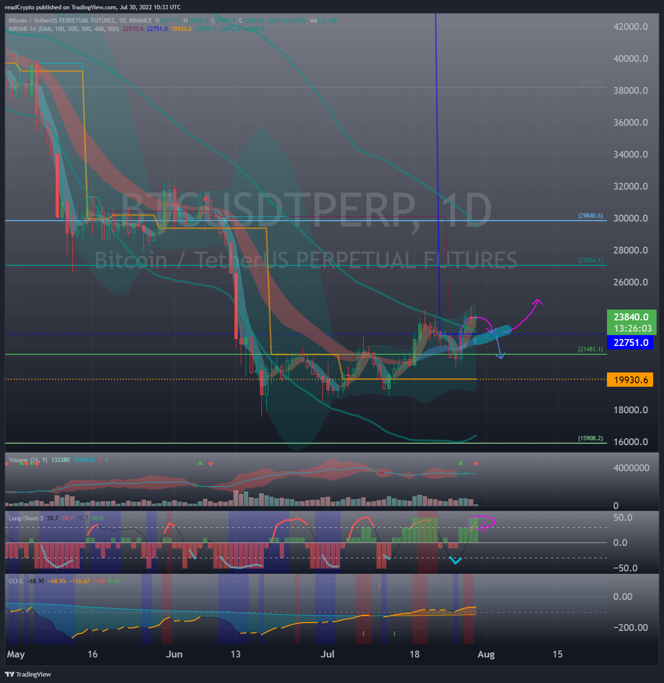
Task: Click the (15908.2) horizontal level label
Action: 590,438
